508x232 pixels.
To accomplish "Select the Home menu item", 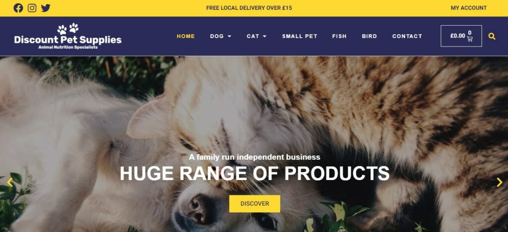I will coord(186,36).
